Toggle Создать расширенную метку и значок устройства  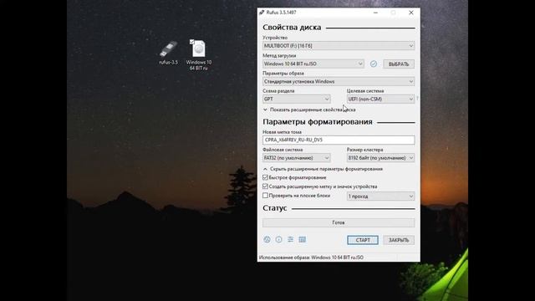[x=265, y=186]
